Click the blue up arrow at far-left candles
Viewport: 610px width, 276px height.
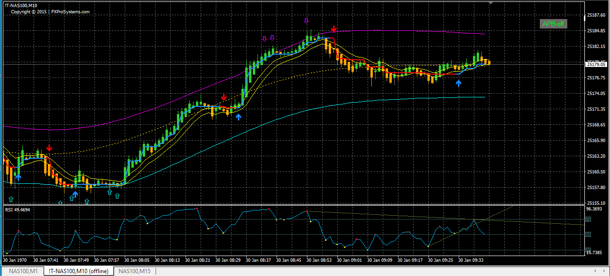pos(18,177)
